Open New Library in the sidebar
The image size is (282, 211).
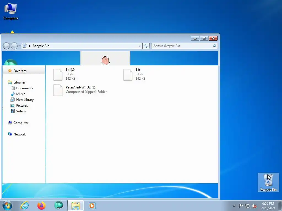25,99
